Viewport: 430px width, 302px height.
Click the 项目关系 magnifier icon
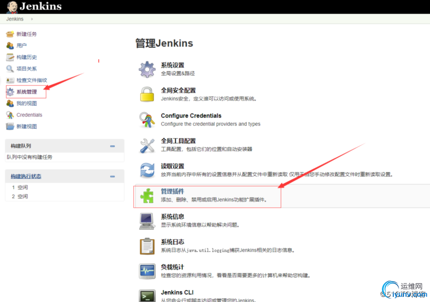click(10, 69)
